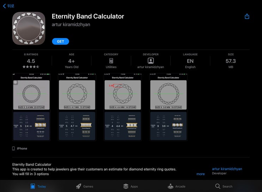Open the share sheet icon
Viewport: 262px width, 192px height.
coord(247,16)
